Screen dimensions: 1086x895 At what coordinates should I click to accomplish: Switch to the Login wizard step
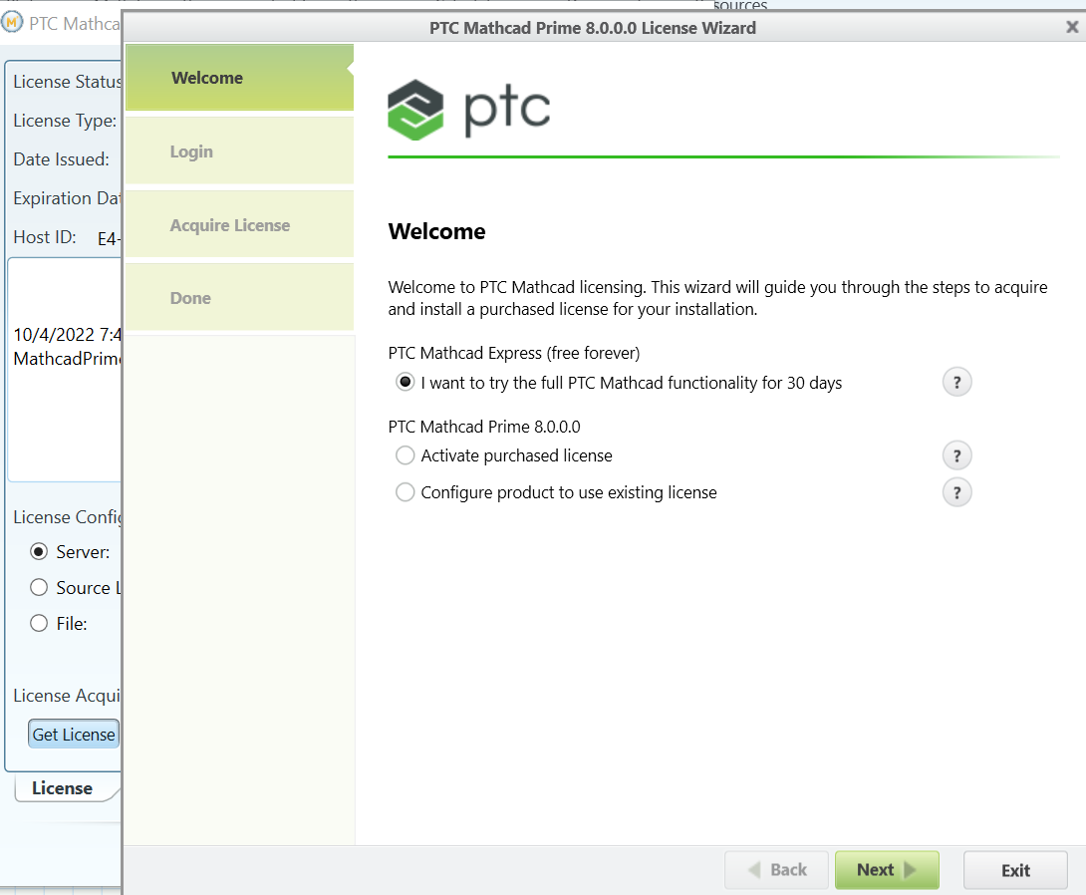[238, 150]
